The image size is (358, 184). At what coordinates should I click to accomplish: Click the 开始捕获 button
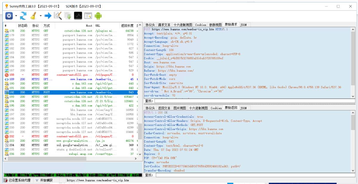44,180
